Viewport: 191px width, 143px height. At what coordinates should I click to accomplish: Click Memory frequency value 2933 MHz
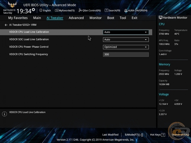coord(164,74)
